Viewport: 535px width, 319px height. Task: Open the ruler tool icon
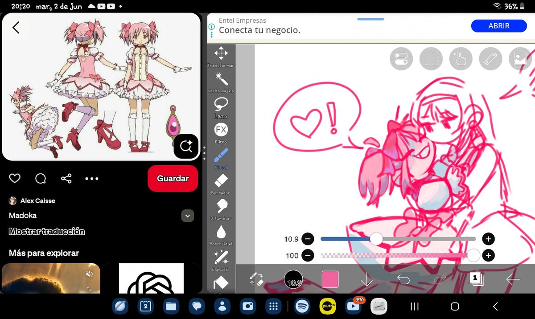490,58
